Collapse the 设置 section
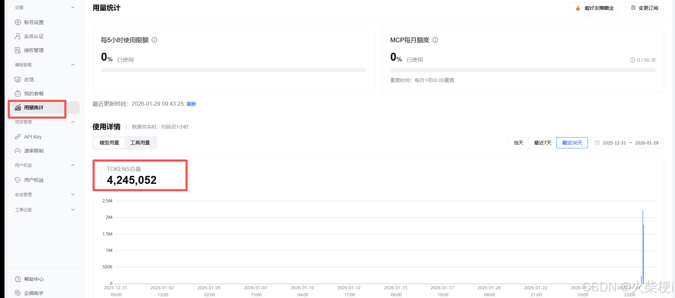This screenshot has width=675, height=298. (73, 8)
